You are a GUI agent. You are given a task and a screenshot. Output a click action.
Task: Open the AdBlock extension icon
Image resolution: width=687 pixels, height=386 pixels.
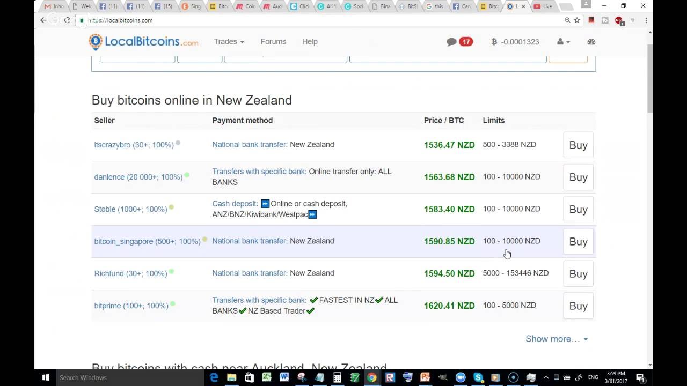click(x=619, y=20)
